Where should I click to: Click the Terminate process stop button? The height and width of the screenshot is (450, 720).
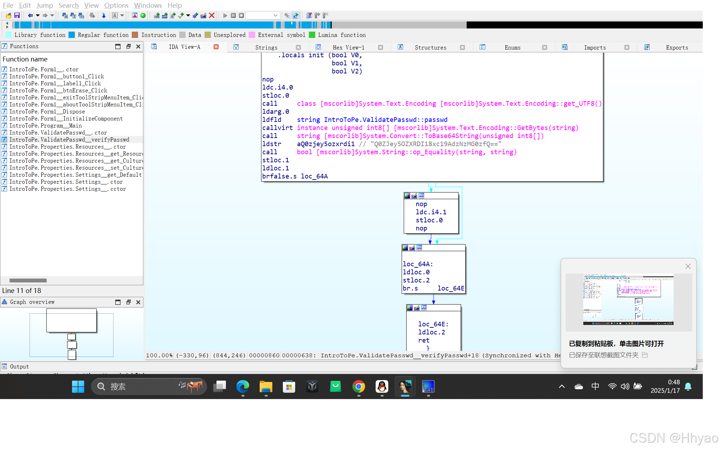pos(241,15)
